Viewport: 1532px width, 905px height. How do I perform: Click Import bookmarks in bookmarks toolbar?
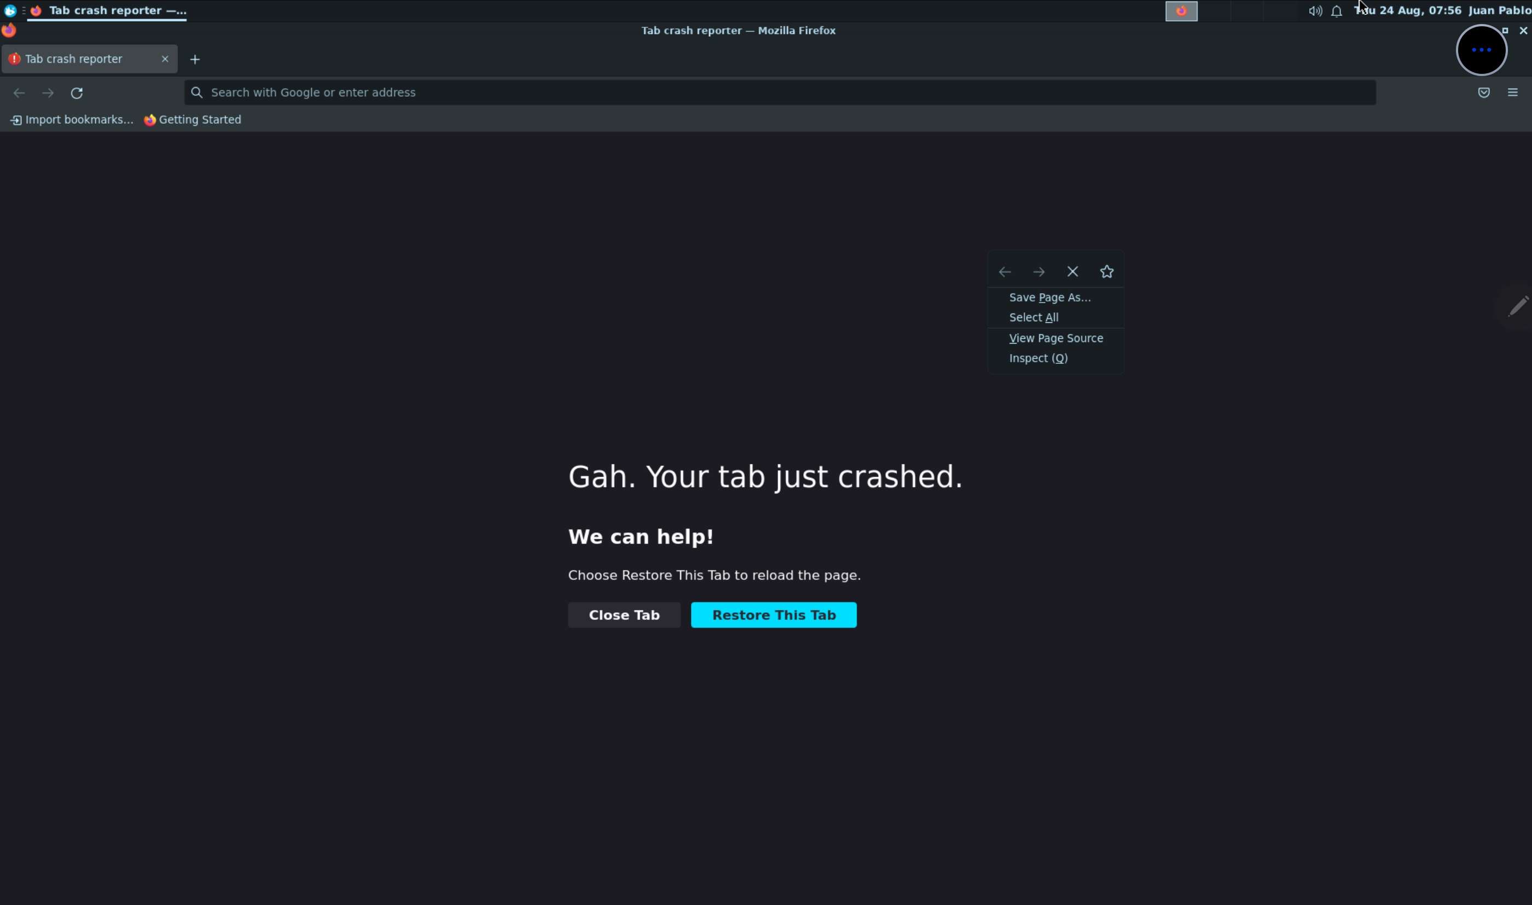72,120
